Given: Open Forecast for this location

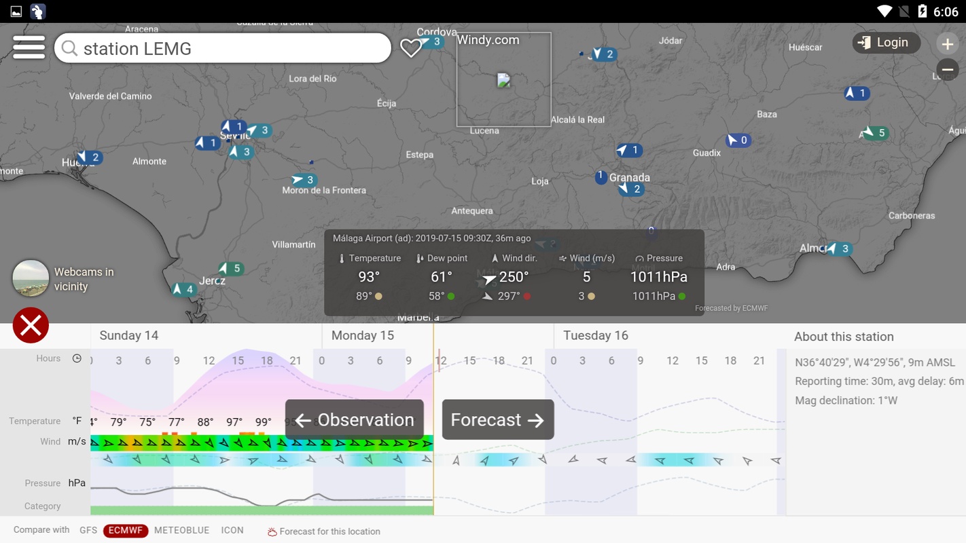Looking at the screenshot, I should click(x=323, y=531).
